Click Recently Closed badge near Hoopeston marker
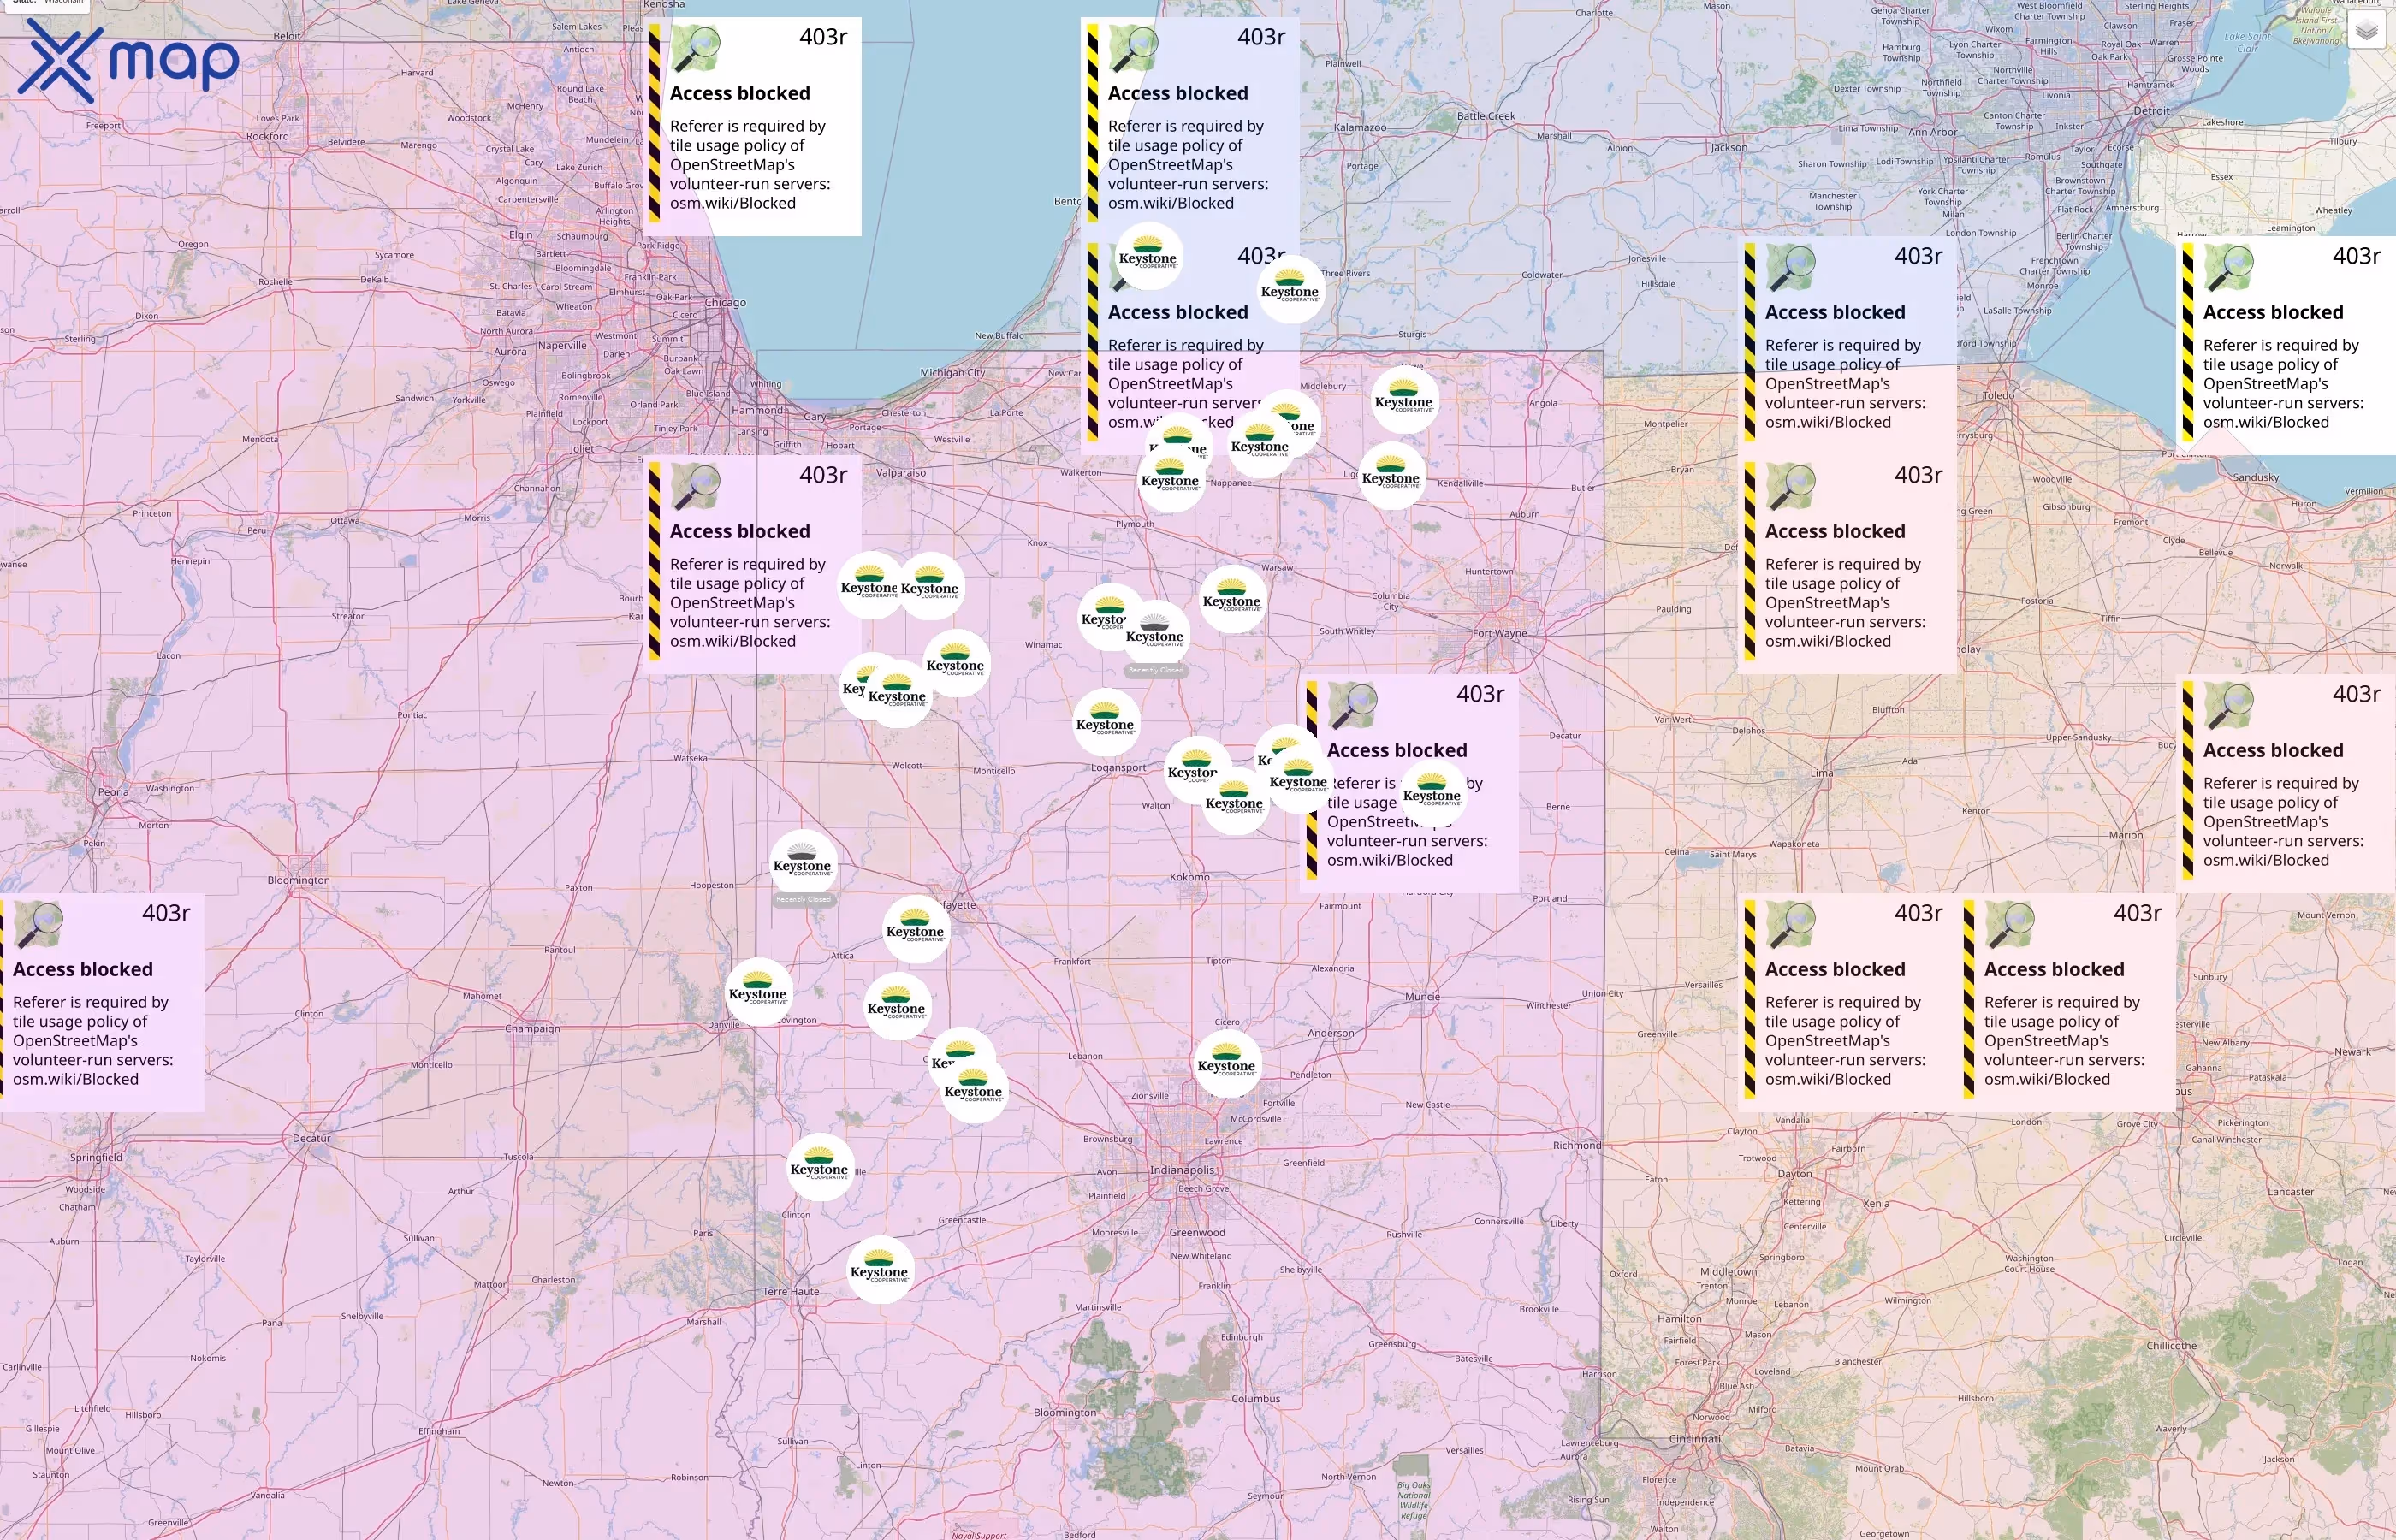2396x1540 pixels. coord(803,899)
